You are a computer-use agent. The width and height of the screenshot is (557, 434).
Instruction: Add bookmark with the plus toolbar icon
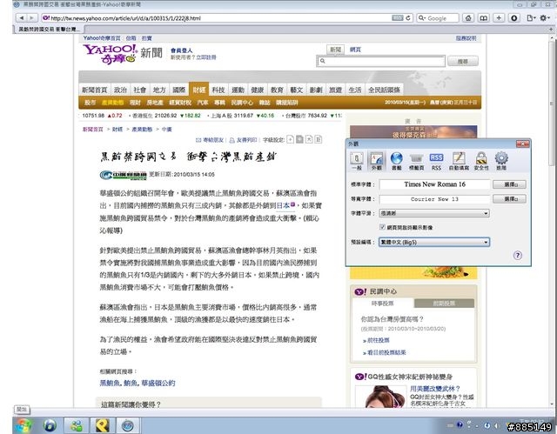pos(499,17)
